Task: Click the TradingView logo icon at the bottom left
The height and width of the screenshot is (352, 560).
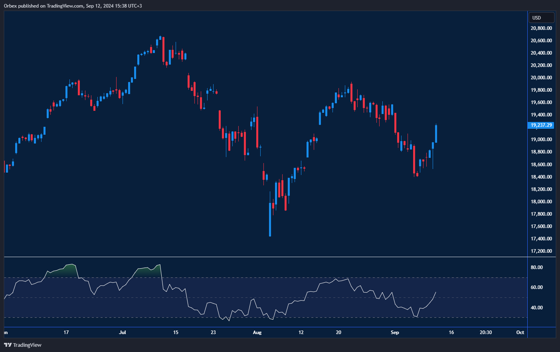Action: (8, 345)
